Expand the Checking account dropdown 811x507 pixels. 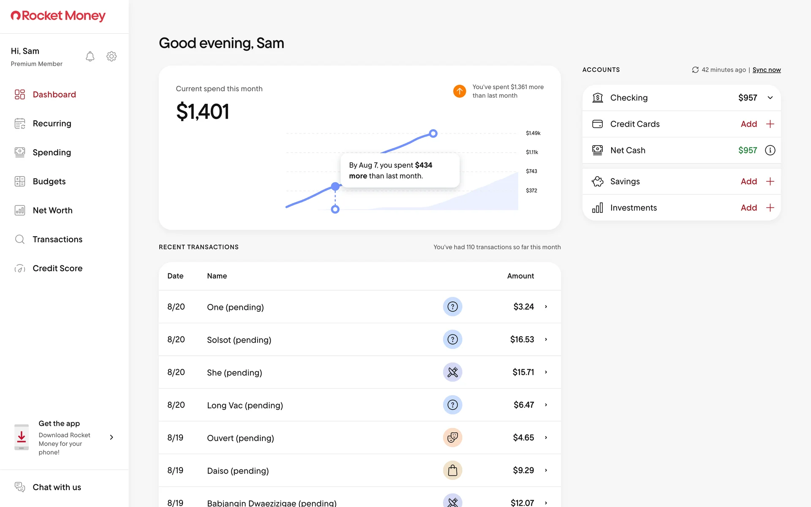[x=770, y=98]
